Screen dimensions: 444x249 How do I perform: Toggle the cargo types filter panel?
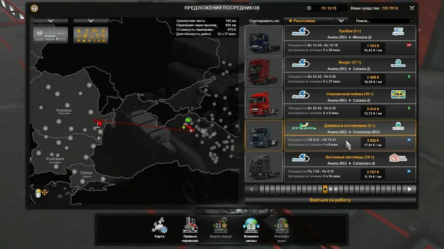91,35
